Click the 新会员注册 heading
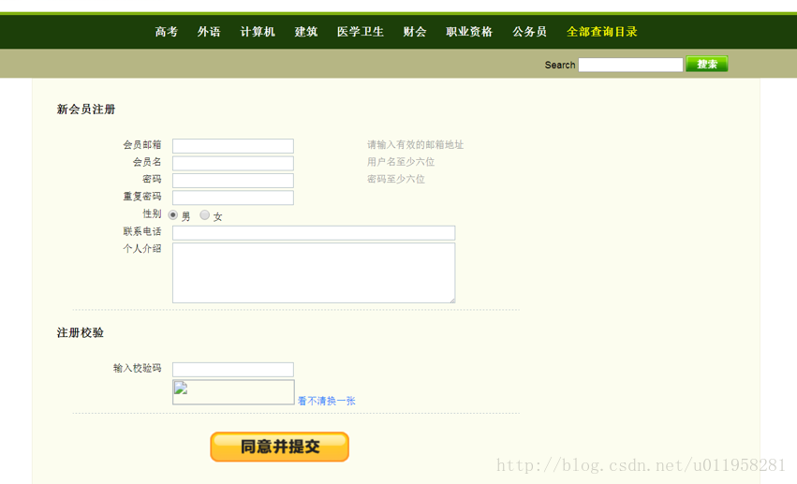This screenshot has height=484, width=797. 86,110
